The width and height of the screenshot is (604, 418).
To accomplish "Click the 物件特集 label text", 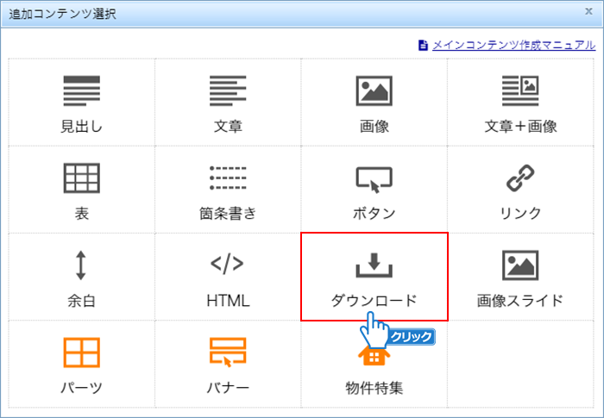I will click(x=374, y=388).
